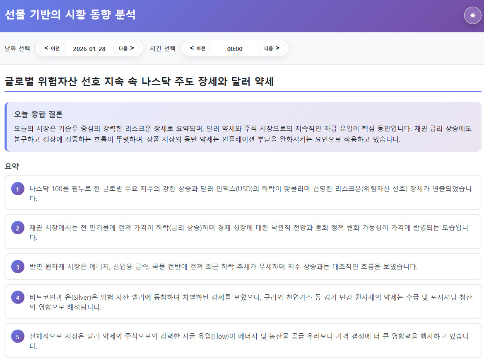Image resolution: width=484 pixels, height=359 pixels.
Task: Click the '날짜 선택' label
Action: [x=17, y=49]
